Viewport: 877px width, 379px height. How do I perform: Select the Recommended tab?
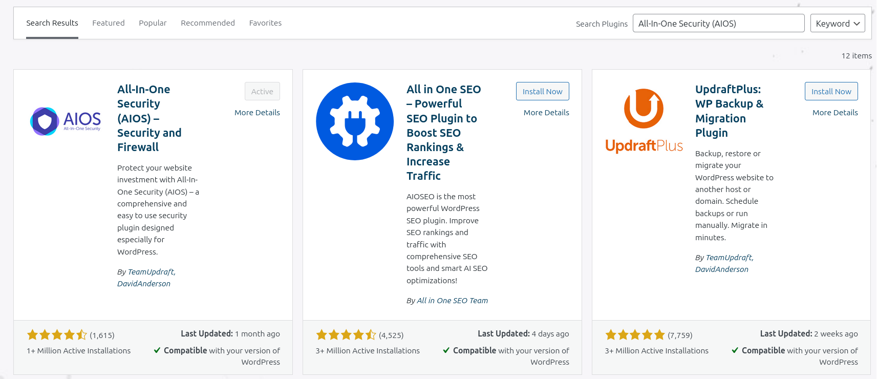coord(208,23)
